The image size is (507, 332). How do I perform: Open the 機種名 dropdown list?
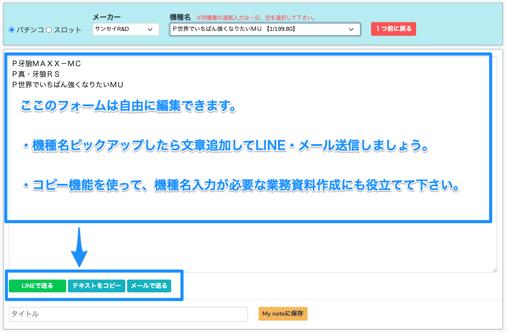point(265,29)
